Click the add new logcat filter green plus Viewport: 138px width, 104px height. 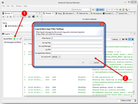click(14, 39)
